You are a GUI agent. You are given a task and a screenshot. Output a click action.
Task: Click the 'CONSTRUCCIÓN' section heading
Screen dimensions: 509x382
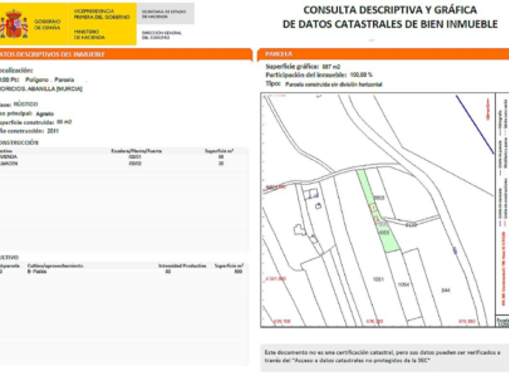click(x=19, y=142)
